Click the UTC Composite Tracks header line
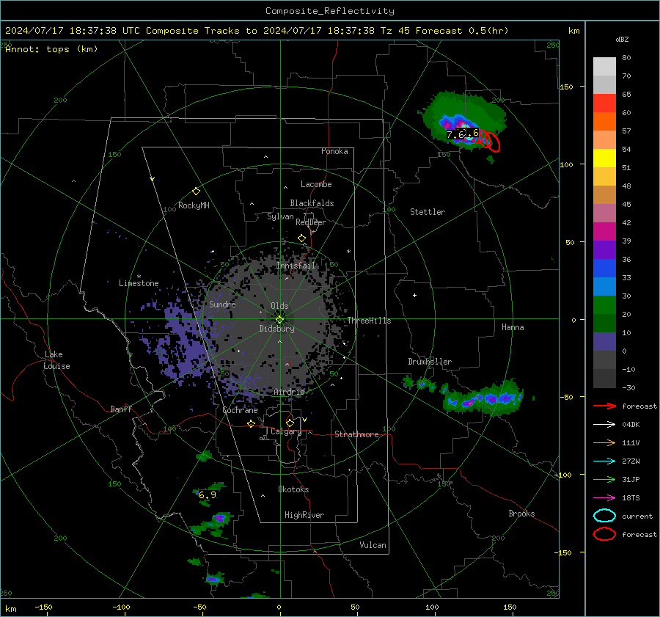660x617 pixels. pyautogui.click(x=257, y=31)
